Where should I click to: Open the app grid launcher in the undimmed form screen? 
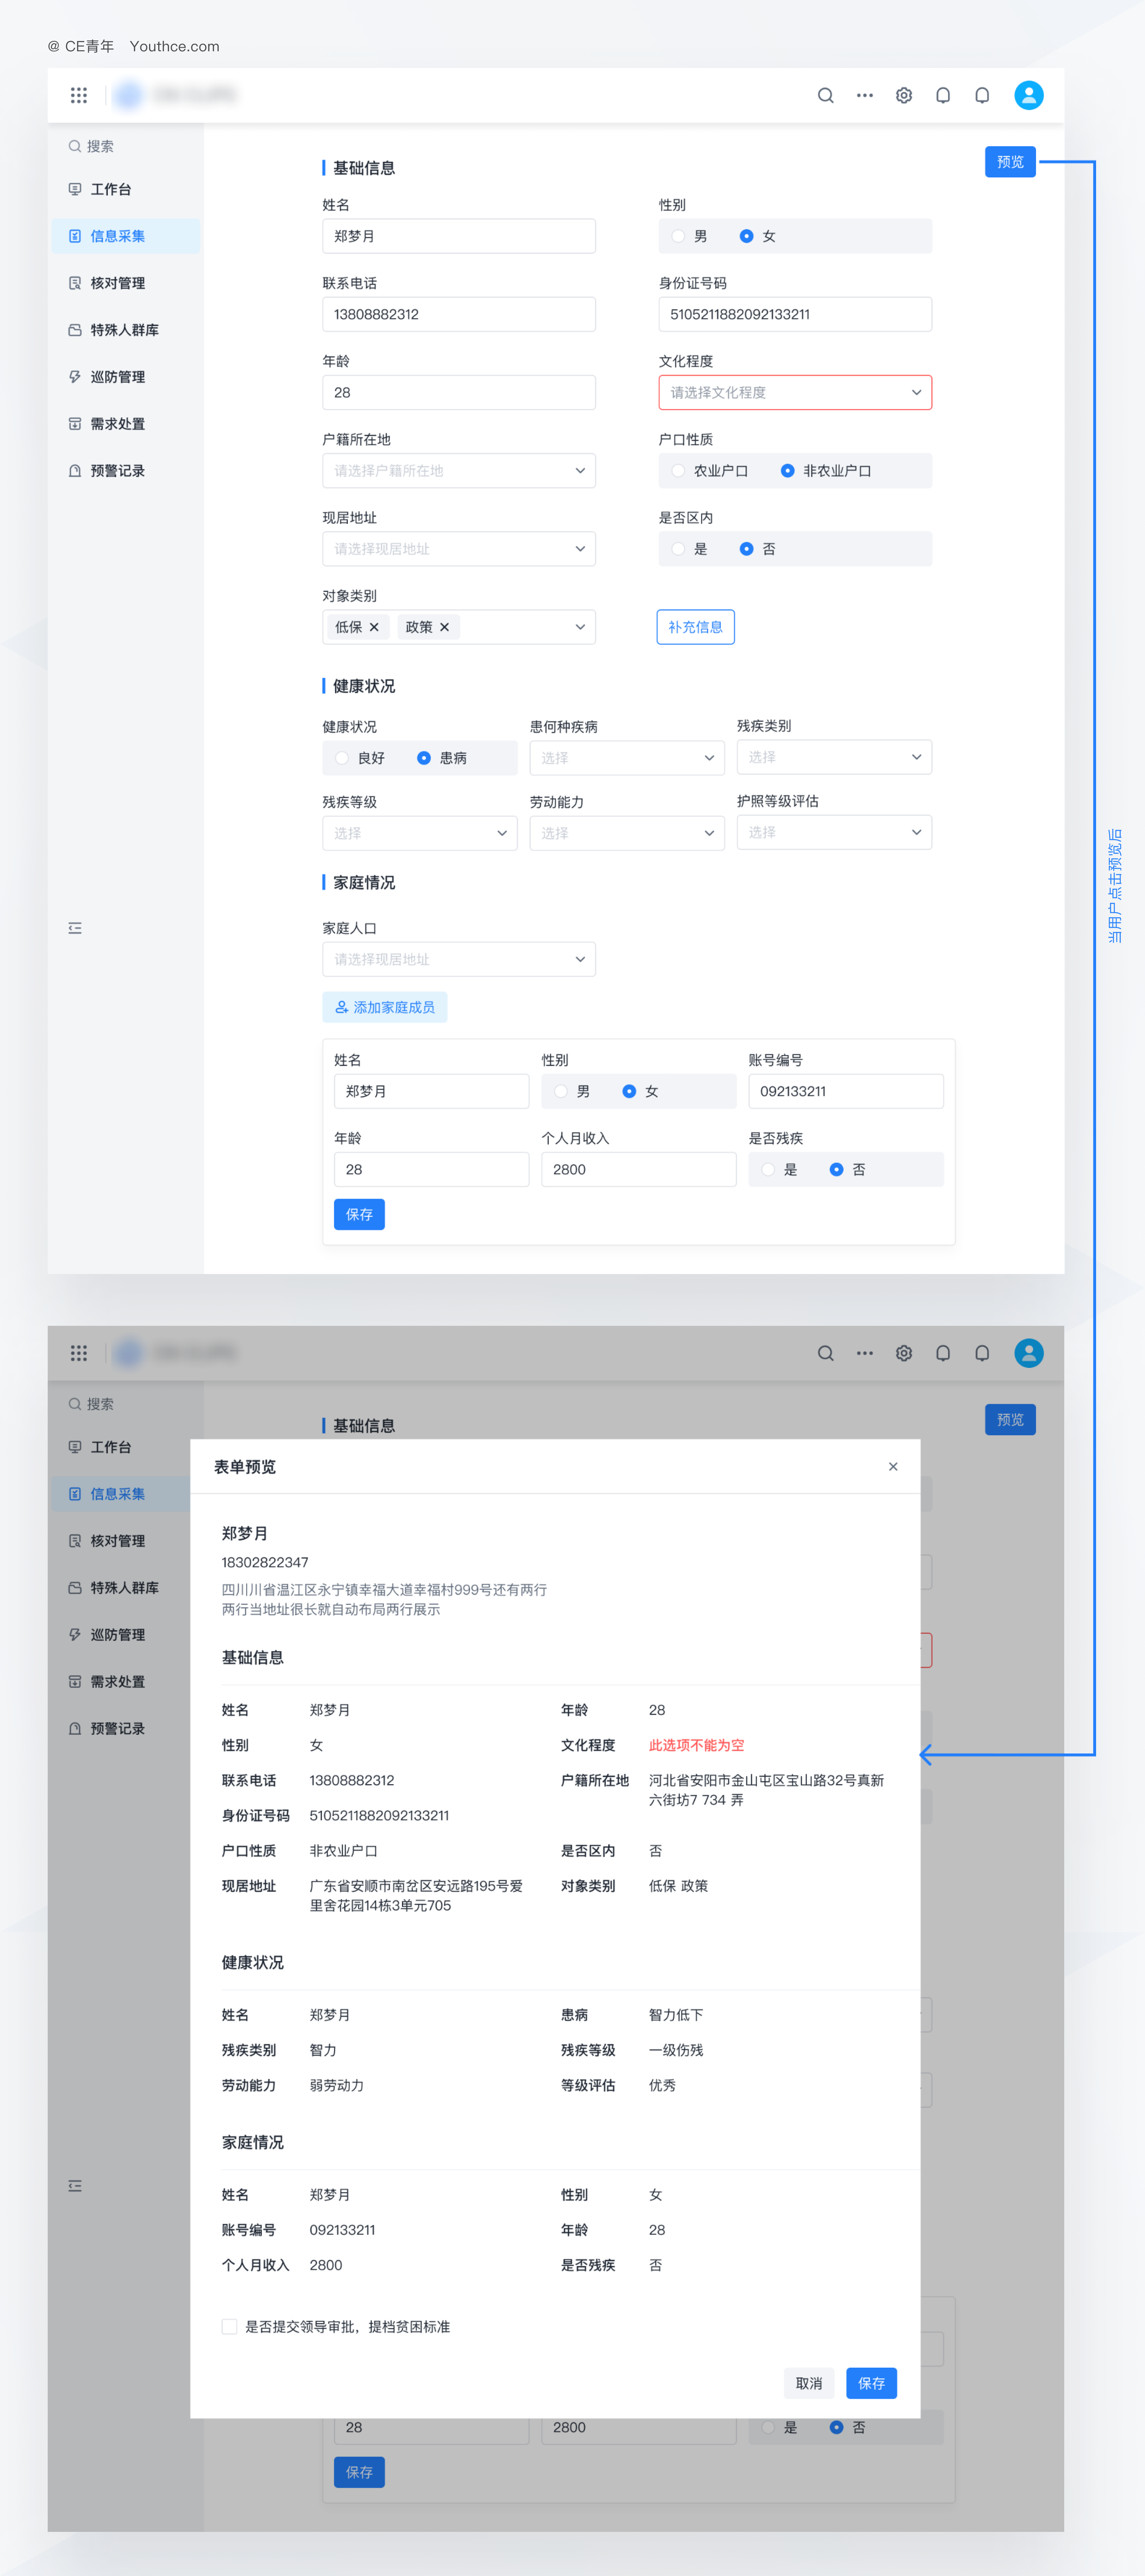[79, 95]
